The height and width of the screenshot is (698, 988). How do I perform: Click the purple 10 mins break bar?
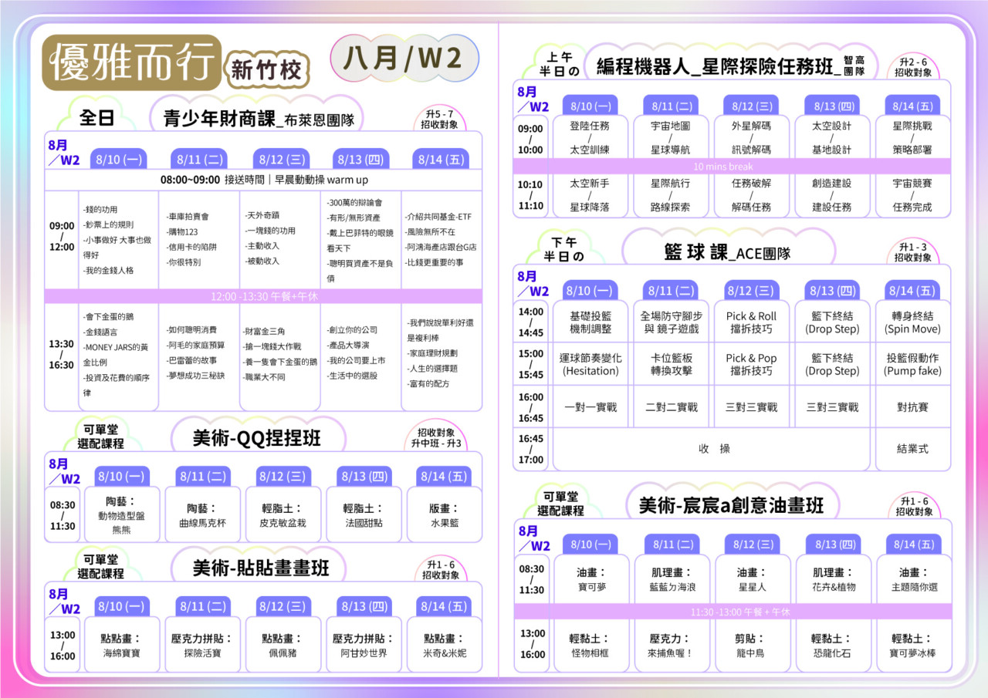[x=722, y=167]
